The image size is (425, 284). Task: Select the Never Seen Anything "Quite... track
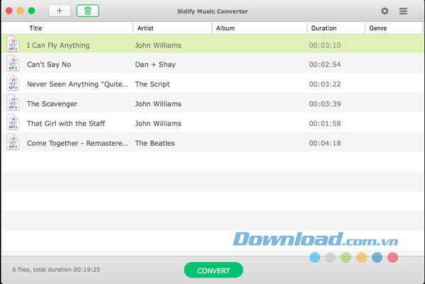coord(77,84)
